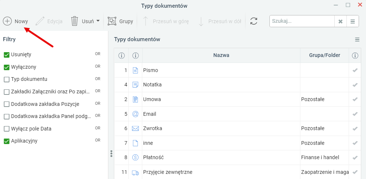Focus the Szukaj search field
Image resolution: width=366 pixels, height=179 pixels.
click(x=302, y=21)
